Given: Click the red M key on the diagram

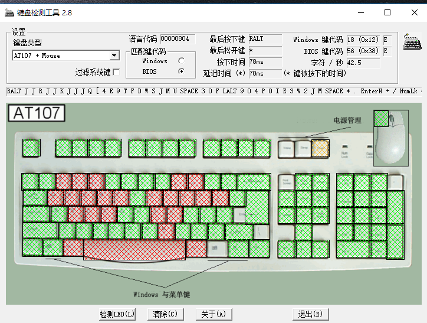Looking at the screenshot, I should (166, 231).
